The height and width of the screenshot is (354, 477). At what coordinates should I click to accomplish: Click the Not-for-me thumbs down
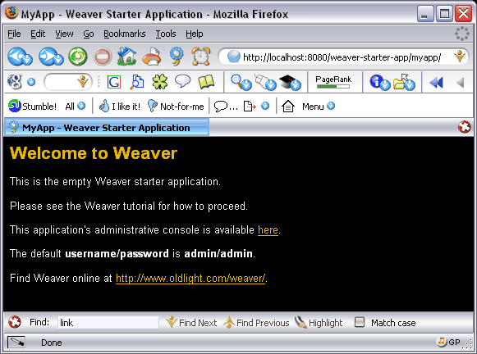point(176,107)
